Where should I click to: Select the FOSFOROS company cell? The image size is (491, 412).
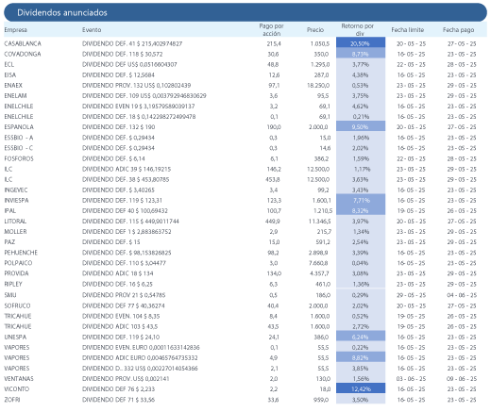(19, 158)
